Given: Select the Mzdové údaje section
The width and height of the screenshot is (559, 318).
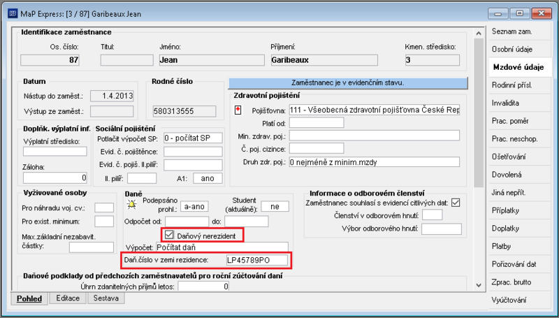Looking at the screenshot, I should [520, 67].
